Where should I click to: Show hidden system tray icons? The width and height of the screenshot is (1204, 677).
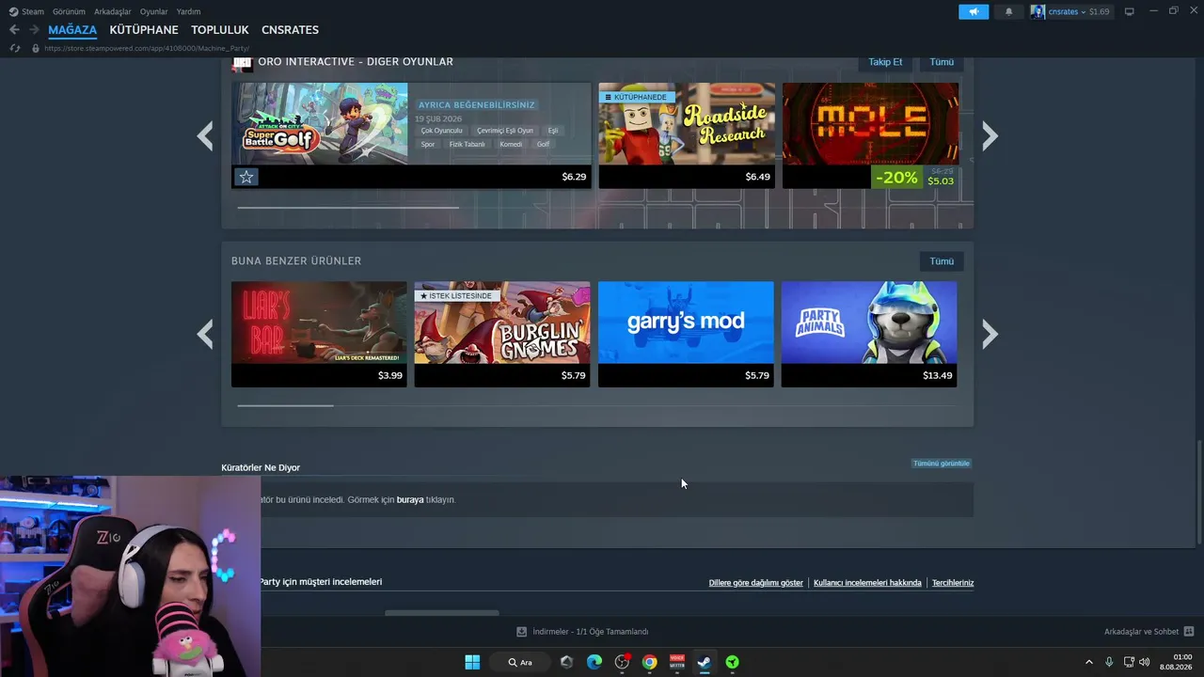click(1089, 662)
